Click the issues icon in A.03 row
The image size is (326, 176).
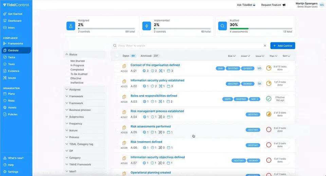point(160,101)
